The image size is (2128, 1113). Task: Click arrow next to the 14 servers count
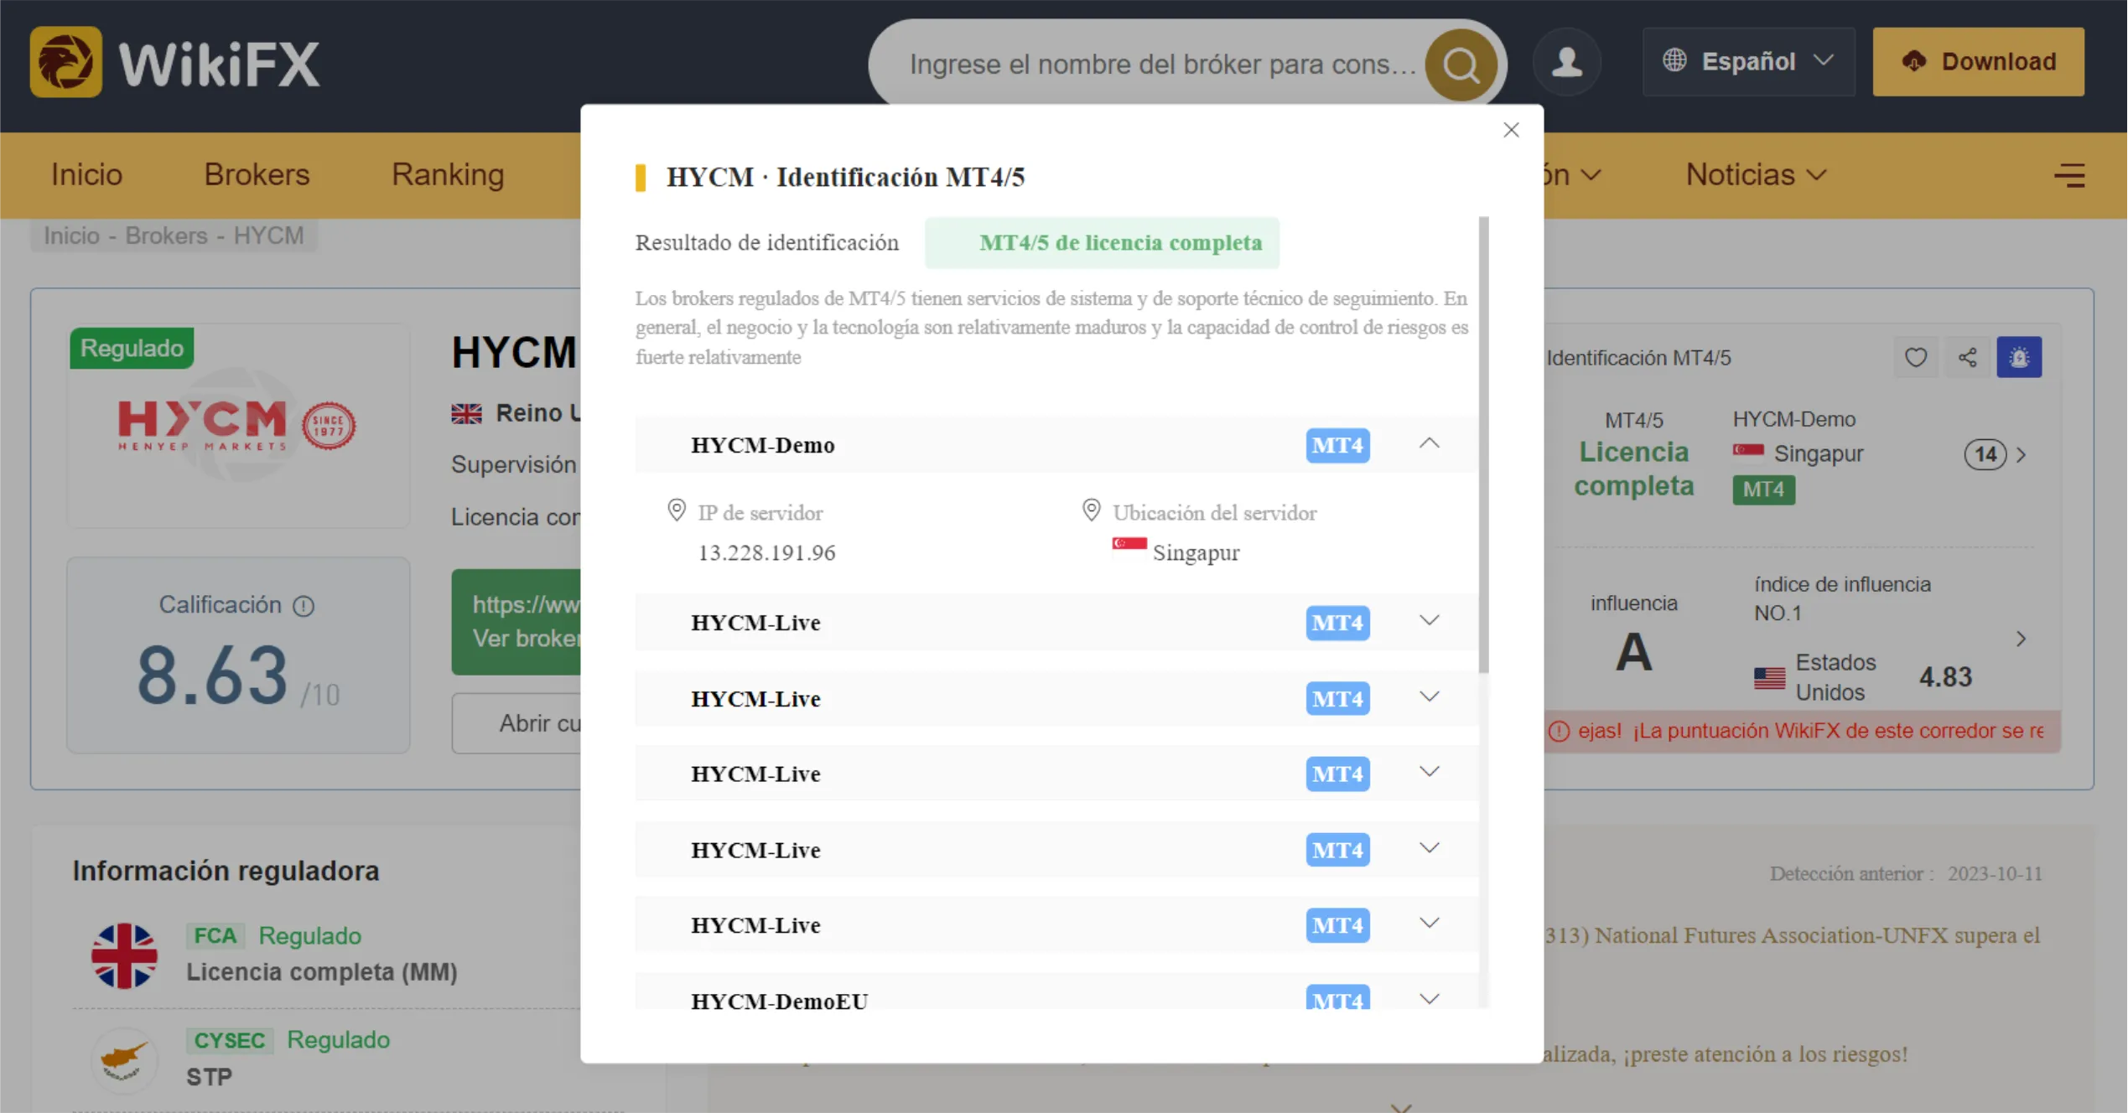2022,455
